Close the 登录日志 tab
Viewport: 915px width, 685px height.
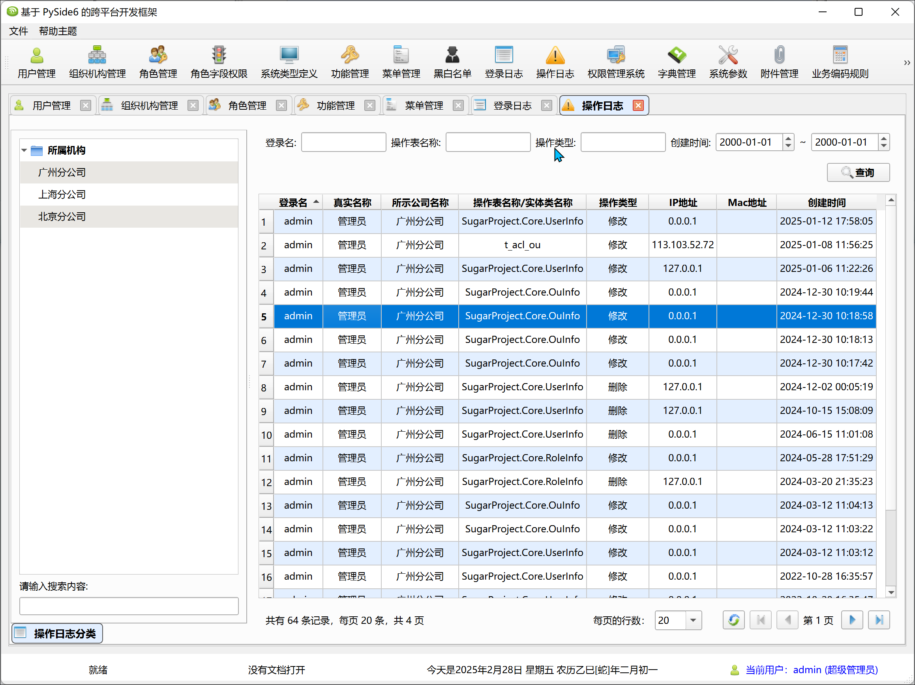(546, 105)
